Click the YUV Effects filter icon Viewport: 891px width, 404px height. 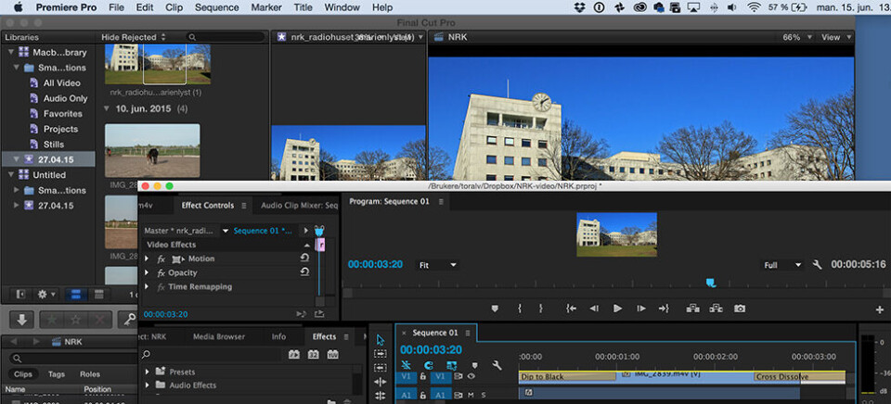pyautogui.click(x=333, y=354)
